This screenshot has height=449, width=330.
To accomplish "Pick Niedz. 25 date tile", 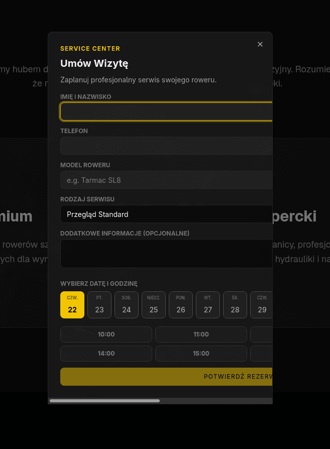I will tap(154, 305).
